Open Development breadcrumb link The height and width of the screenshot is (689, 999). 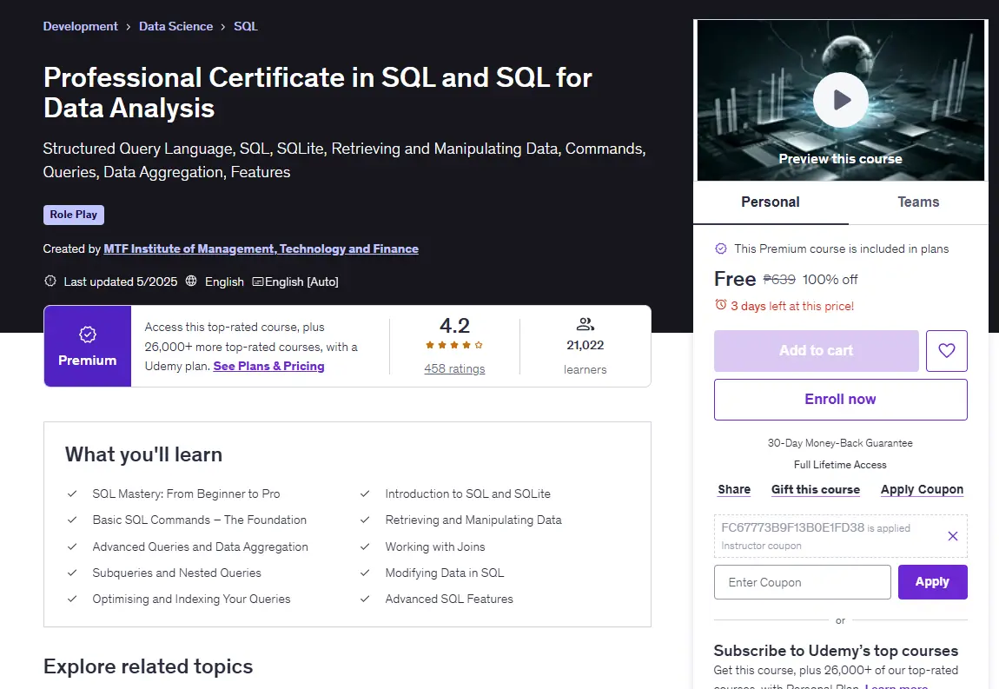point(80,26)
